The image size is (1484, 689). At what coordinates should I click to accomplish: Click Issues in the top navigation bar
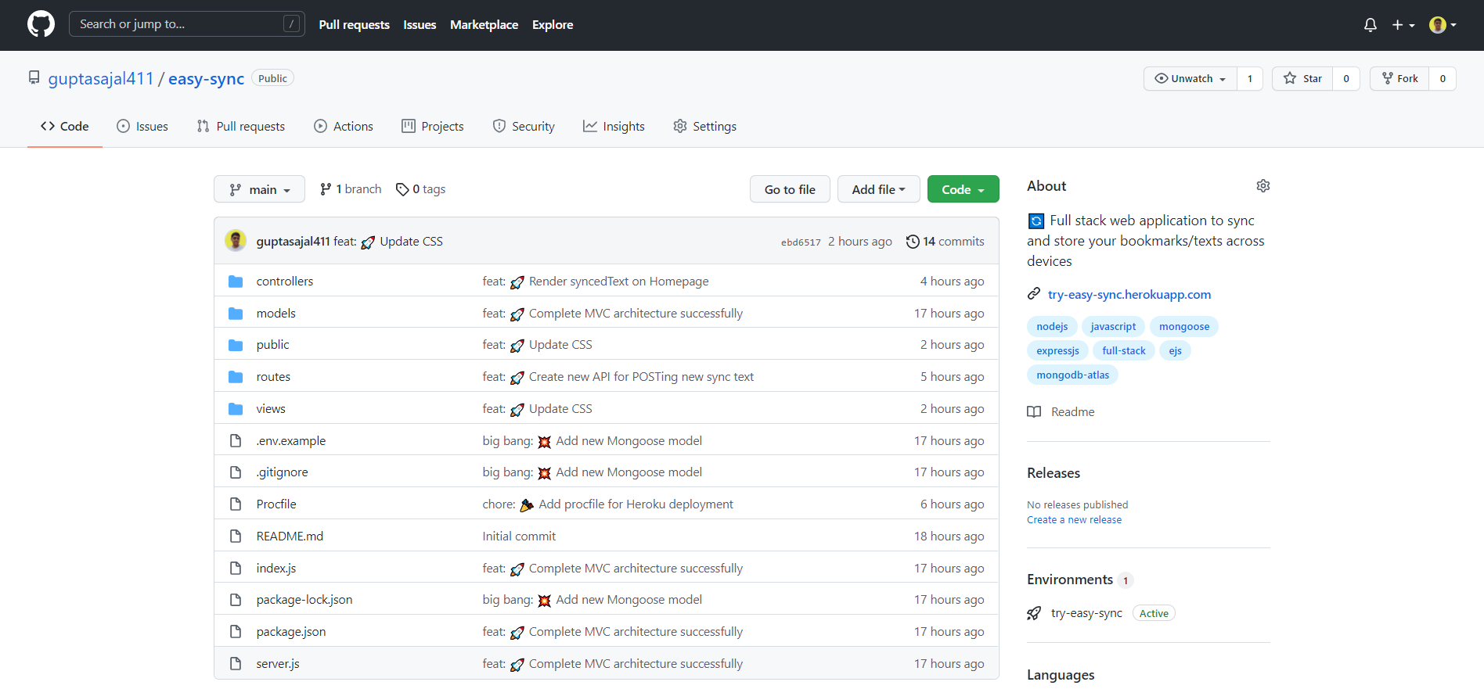tap(420, 25)
